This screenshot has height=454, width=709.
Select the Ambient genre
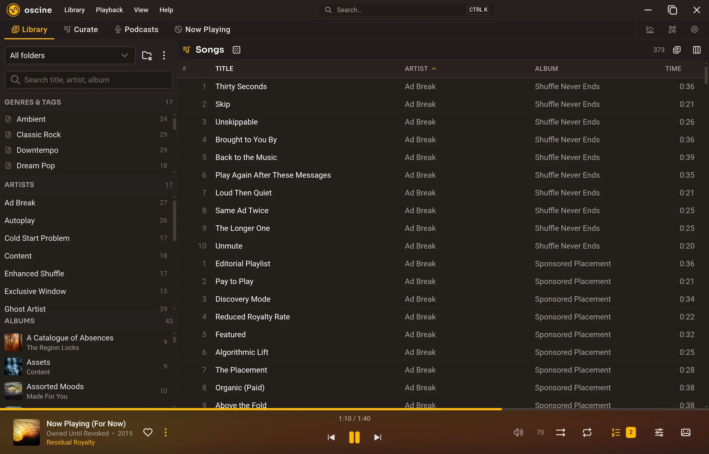pos(86,119)
